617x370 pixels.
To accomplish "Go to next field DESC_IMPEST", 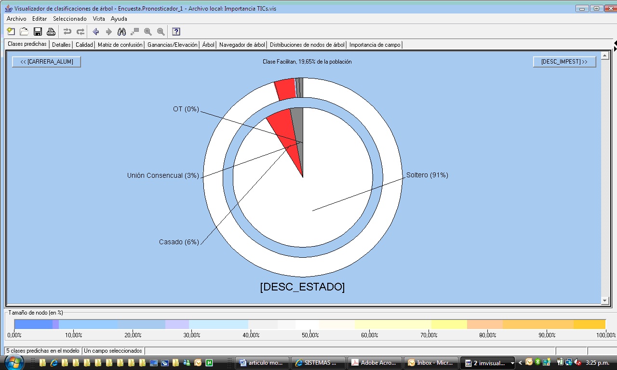I will (x=564, y=62).
